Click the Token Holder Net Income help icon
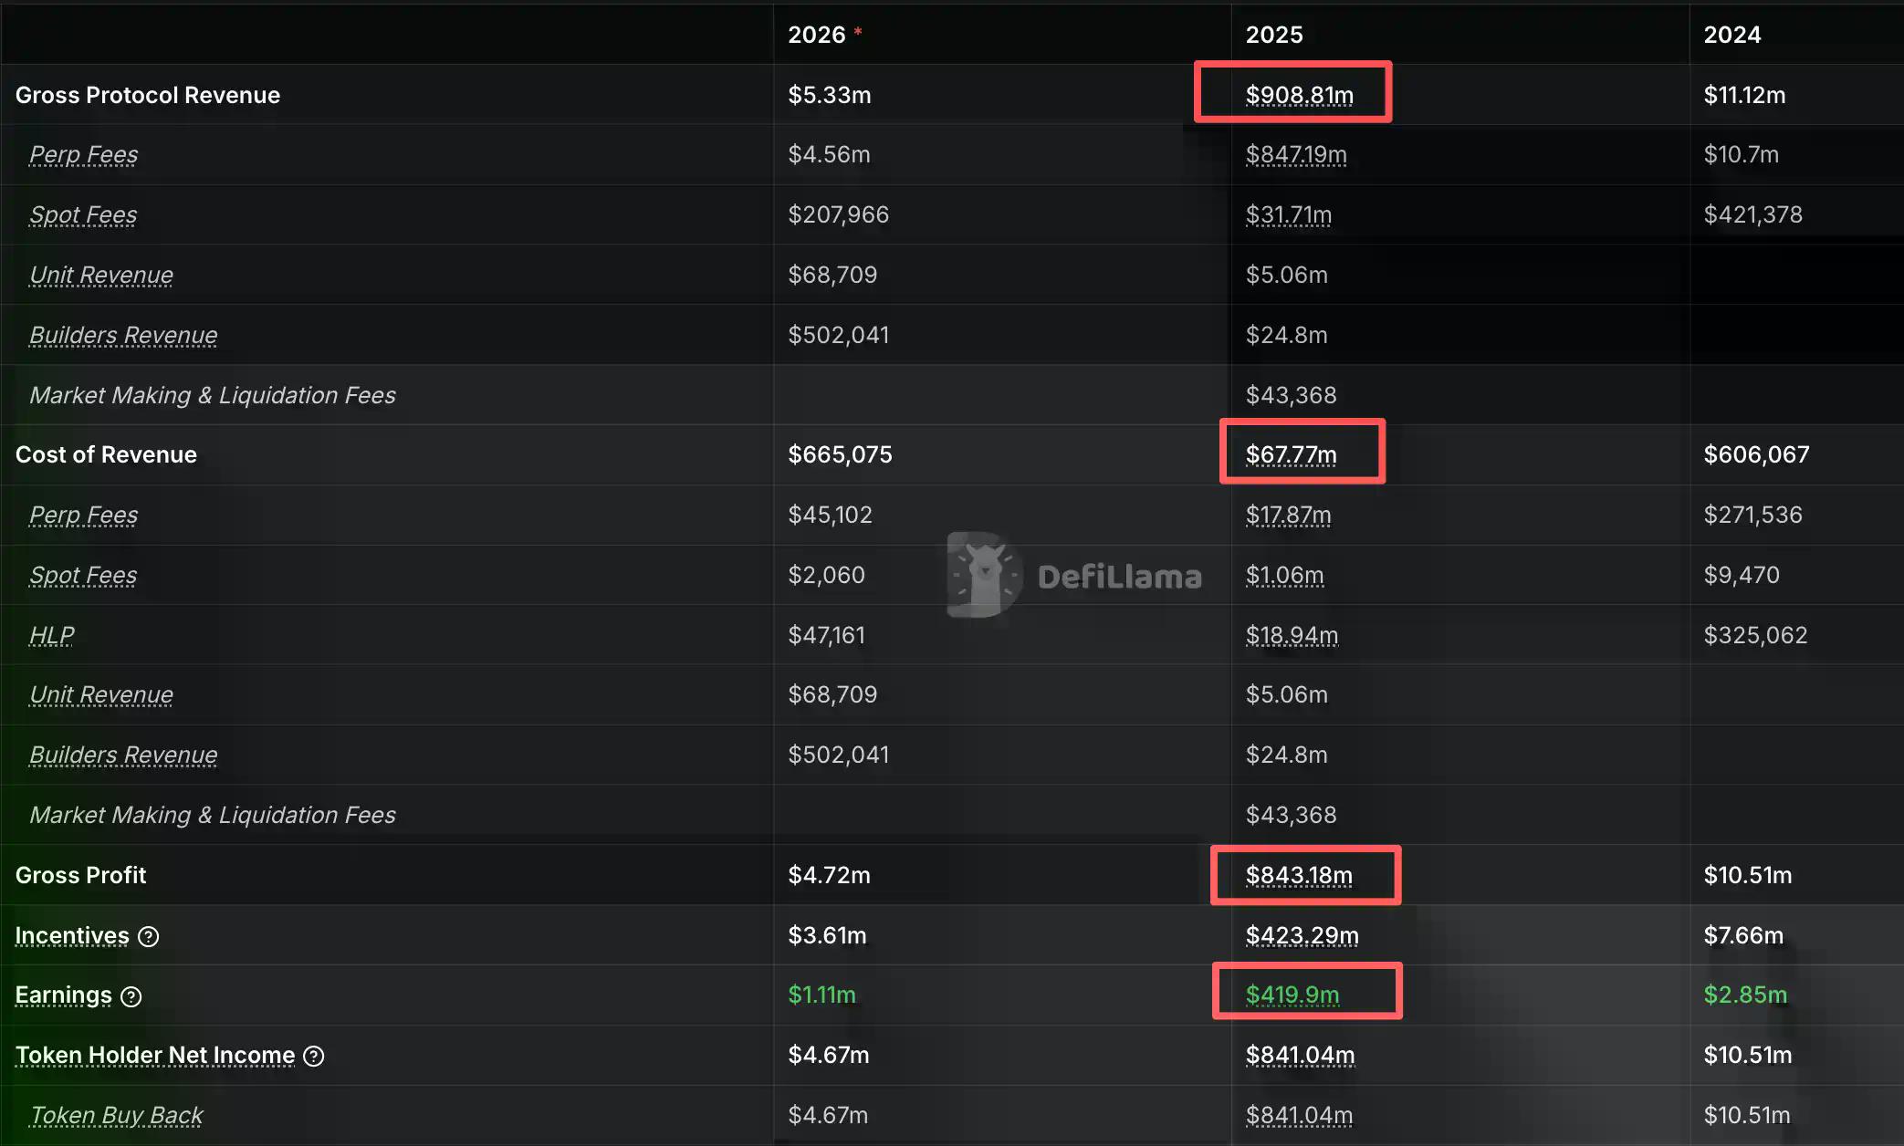 [x=314, y=1057]
